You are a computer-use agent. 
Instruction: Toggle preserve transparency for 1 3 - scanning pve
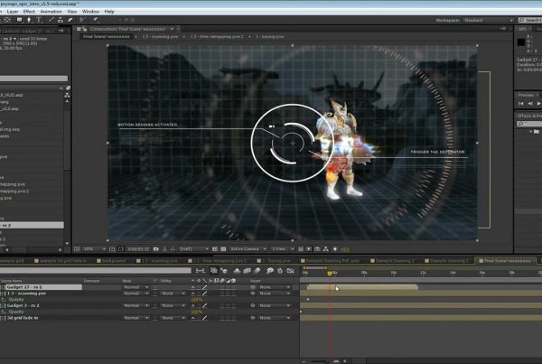(x=154, y=294)
